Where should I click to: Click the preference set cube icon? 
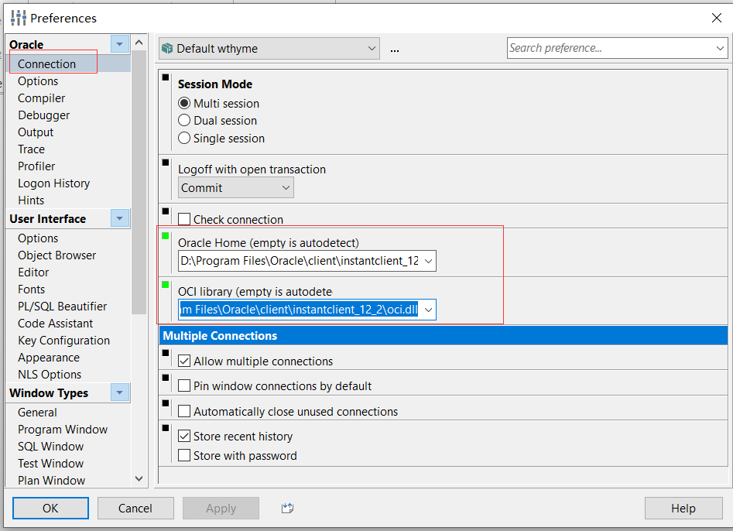[167, 49]
